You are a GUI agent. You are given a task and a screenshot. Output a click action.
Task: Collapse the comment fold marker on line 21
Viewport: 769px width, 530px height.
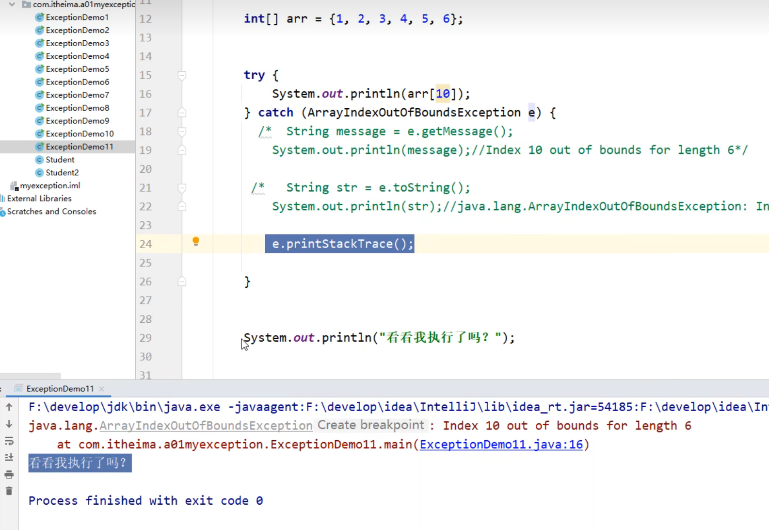tap(182, 188)
